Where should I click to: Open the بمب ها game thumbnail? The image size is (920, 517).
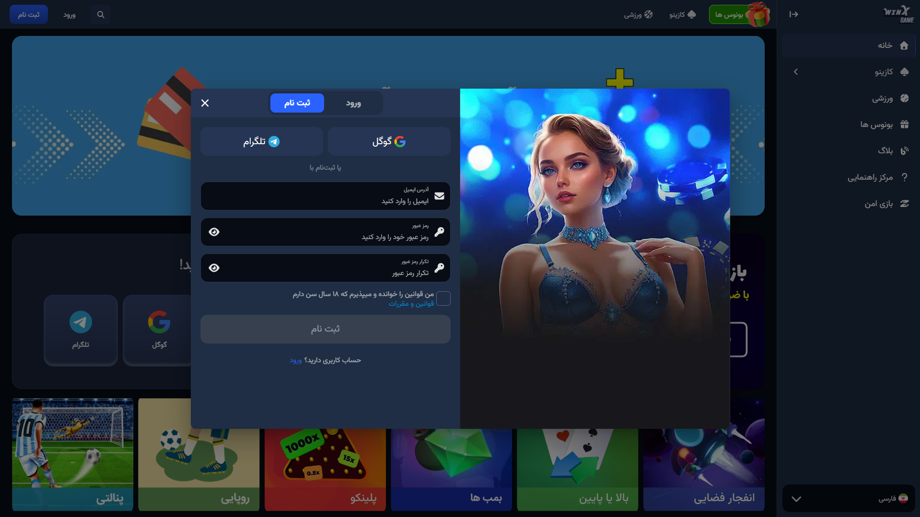pyautogui.click(x=451, y=470)
